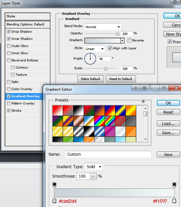The width and height of the screenshot is (181, 207).
Task: Enable the Reverse checkbox
Action: (x=129, y=40)
